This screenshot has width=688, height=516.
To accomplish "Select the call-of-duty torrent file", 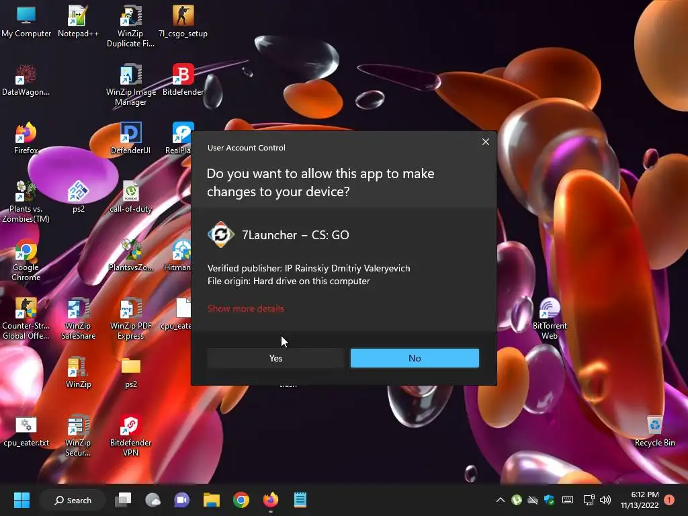I will [130, 198].
